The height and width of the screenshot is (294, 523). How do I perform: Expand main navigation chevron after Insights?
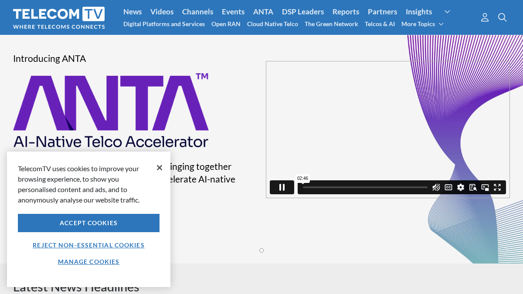(x=447, y=12)
